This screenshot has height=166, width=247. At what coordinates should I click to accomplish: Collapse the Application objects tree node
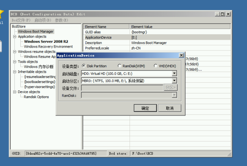[x=15, y=36]
